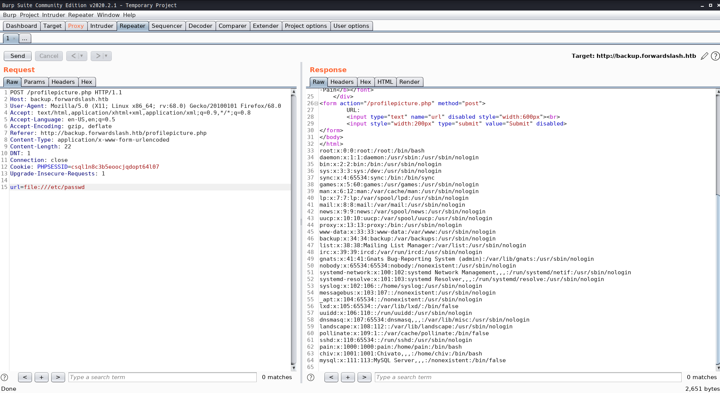Go forward to next request in history
Screen dimensions: 720x393
coord(98,56)
